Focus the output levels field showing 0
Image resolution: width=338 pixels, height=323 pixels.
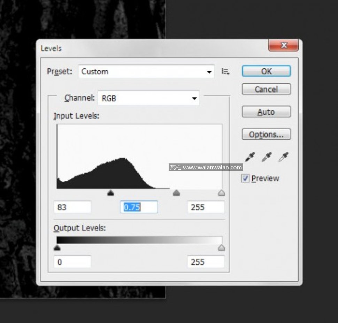coord(72,262)
